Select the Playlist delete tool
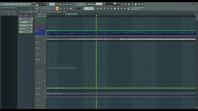Screen dimensions: 198x111 pos(30,12)
